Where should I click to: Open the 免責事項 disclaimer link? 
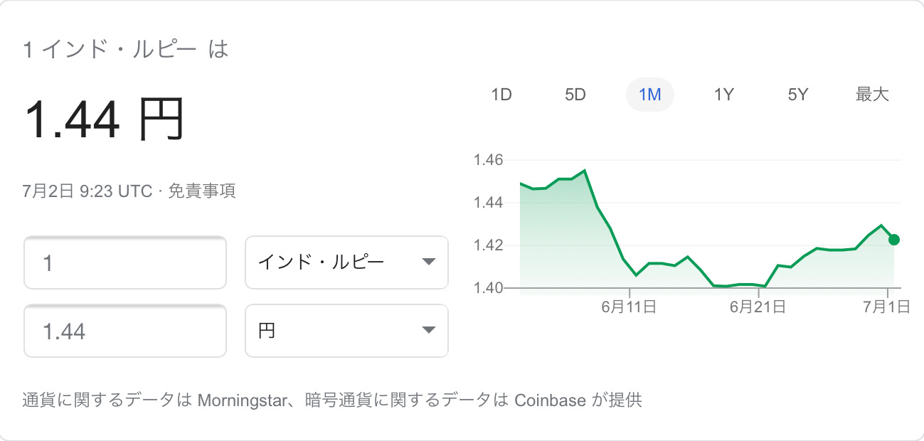point(201,191)
